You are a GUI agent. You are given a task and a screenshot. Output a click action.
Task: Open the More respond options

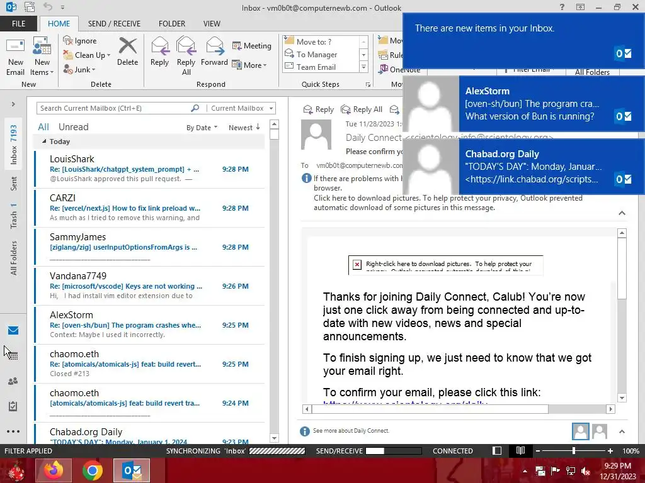(x=249, y=65)
